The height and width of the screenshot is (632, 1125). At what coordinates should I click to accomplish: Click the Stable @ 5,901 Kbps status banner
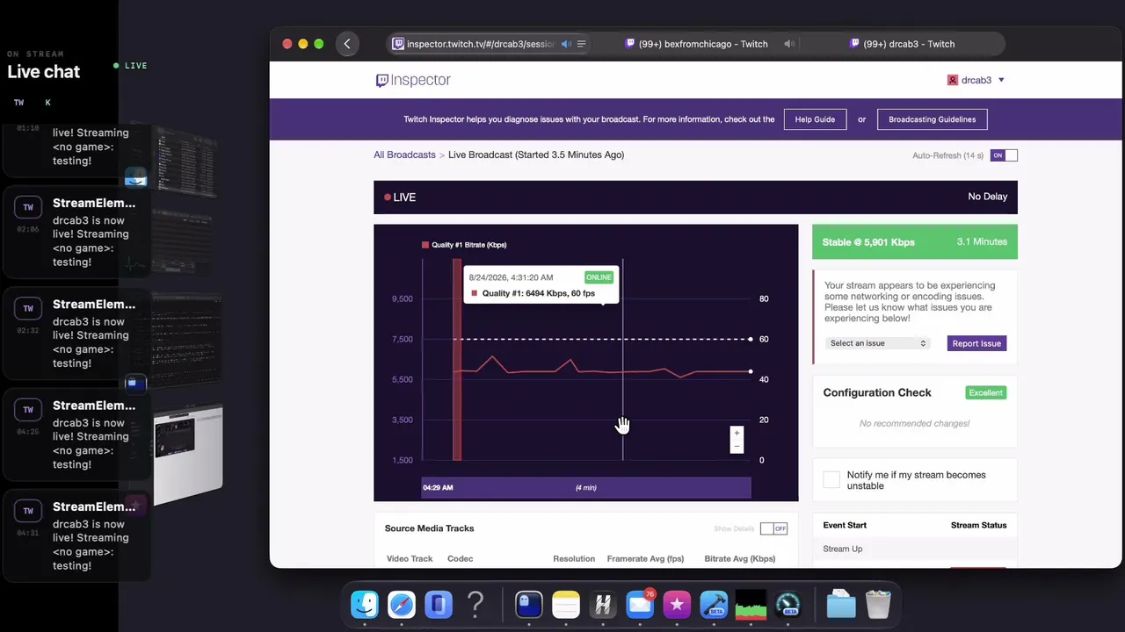click(x=915, y=241)
